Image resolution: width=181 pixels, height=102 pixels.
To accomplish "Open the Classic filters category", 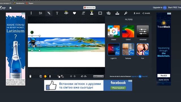I will [114, 31].
